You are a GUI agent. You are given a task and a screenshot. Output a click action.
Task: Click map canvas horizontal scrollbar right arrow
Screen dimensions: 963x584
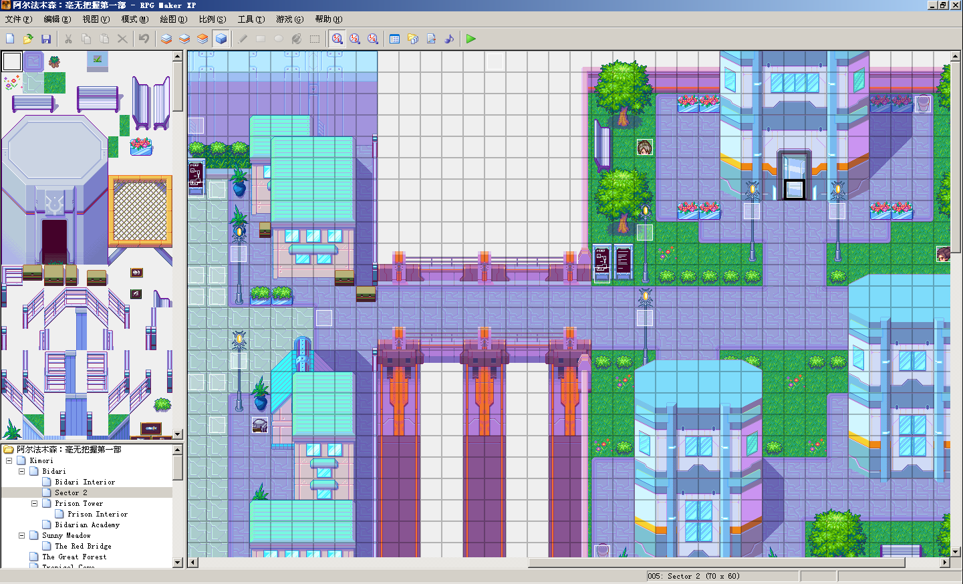[945, 562]
